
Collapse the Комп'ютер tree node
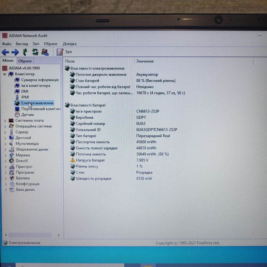click(5, 74)
